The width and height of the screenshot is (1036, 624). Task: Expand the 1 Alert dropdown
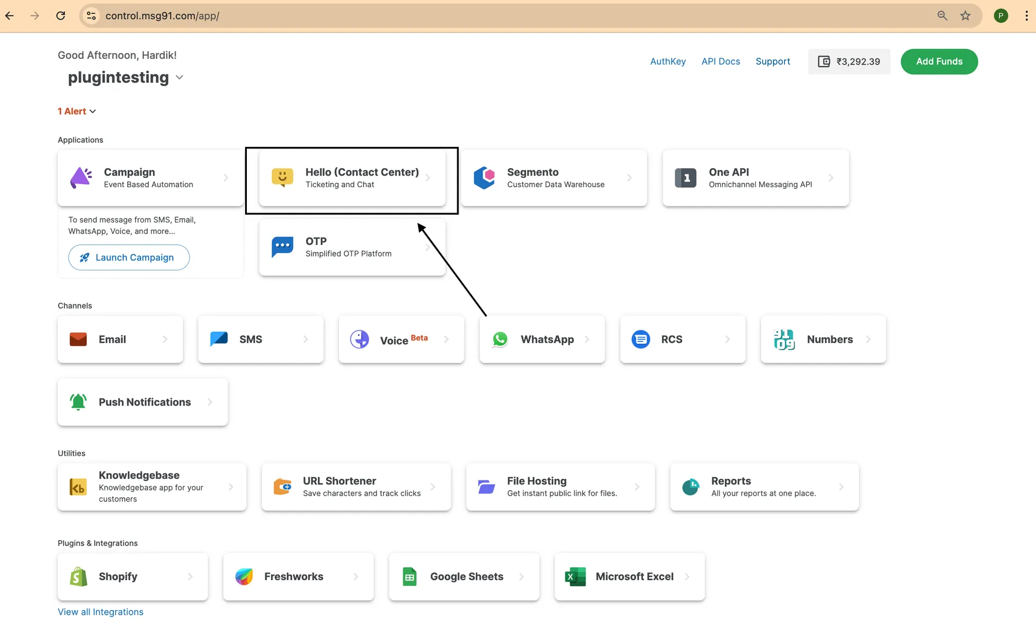tap(77, 111)
